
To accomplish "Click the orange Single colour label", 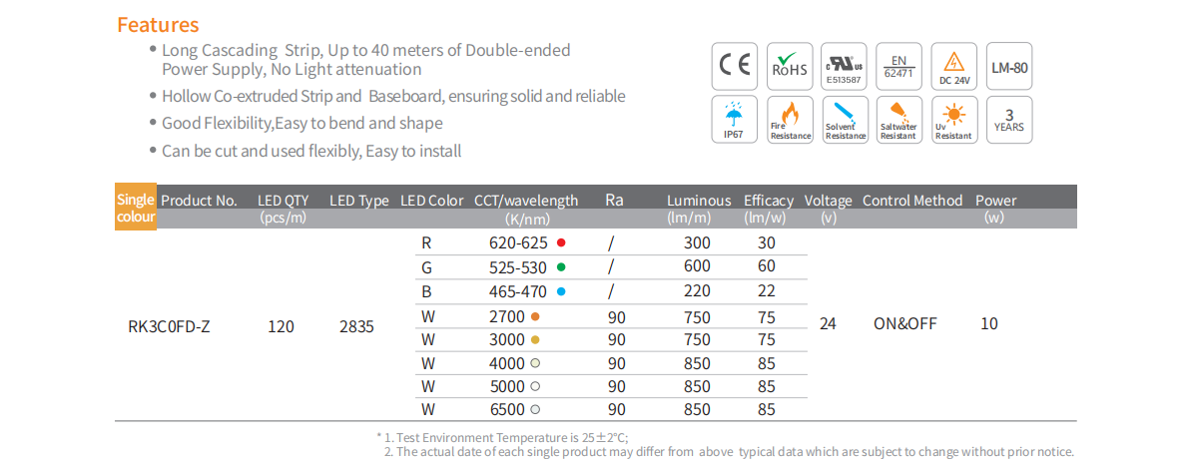I will [x=136, y=208].
